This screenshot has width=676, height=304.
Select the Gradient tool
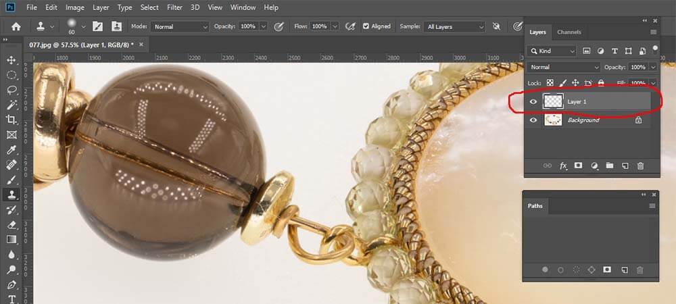tap(11, 239)
